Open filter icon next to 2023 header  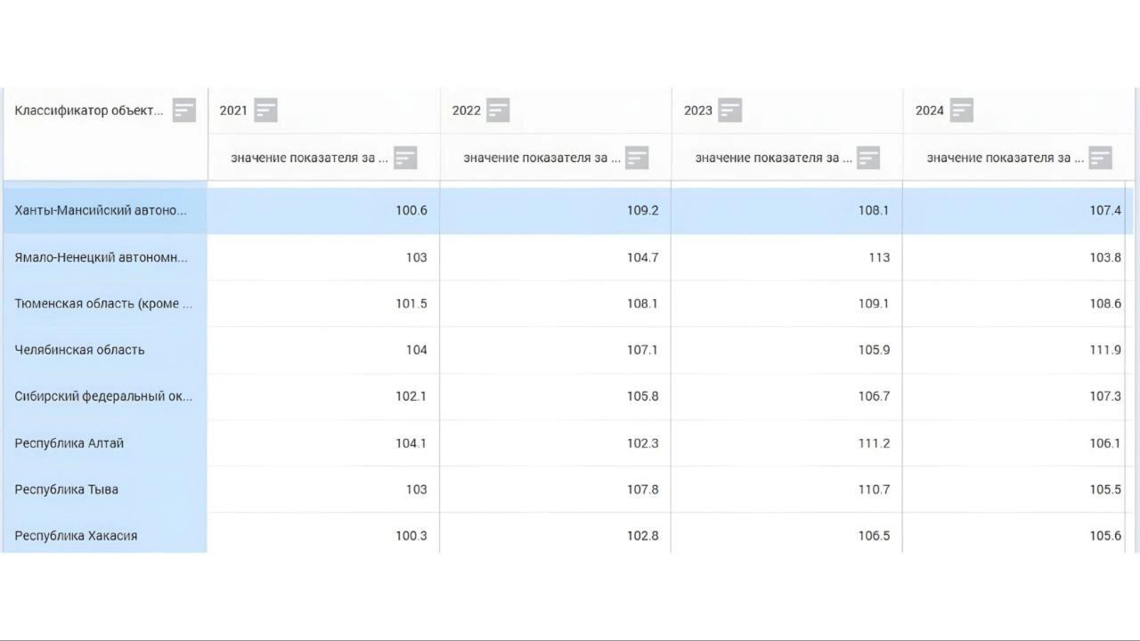click(730, 110)
